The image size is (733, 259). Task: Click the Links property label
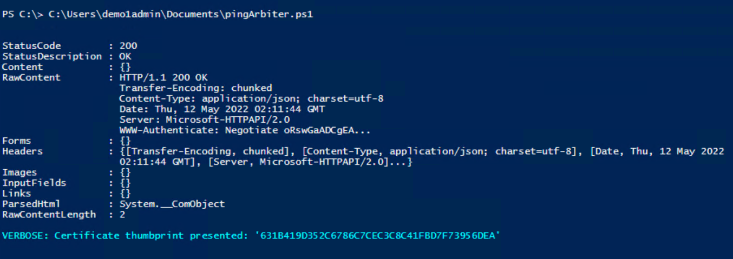17,193
